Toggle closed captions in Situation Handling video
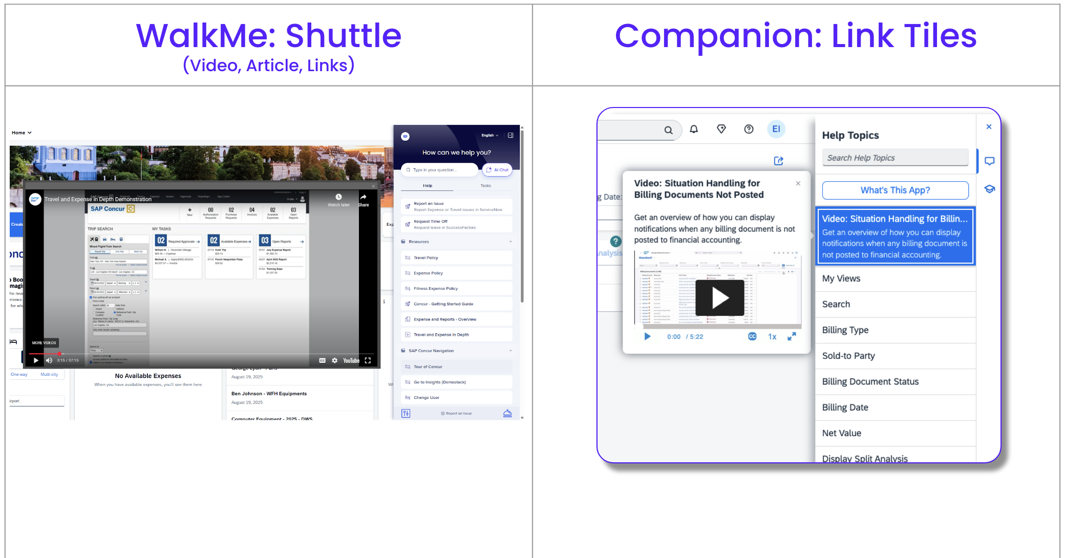Image resolution: width=1065 pixels, height=558 pixels. [752, 337]
